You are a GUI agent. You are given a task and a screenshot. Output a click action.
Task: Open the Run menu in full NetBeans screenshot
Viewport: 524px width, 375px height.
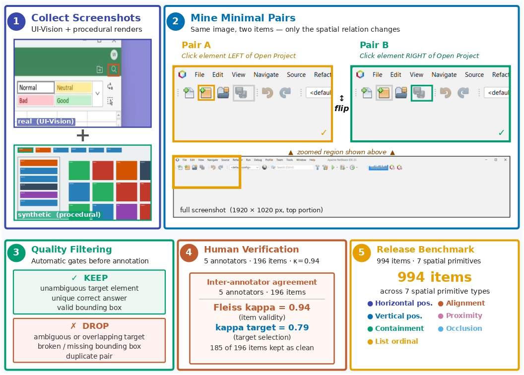click(248, 160)
